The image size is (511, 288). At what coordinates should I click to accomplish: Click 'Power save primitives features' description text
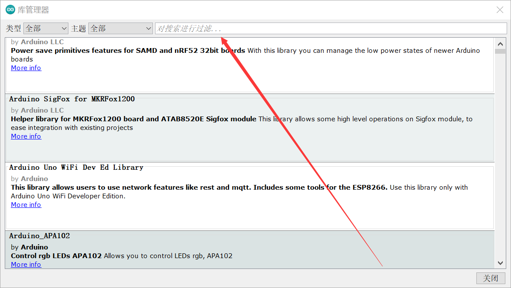click(x=128, y=51)
